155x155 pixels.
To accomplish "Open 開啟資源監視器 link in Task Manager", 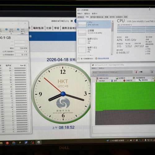I will pos(102,59).
